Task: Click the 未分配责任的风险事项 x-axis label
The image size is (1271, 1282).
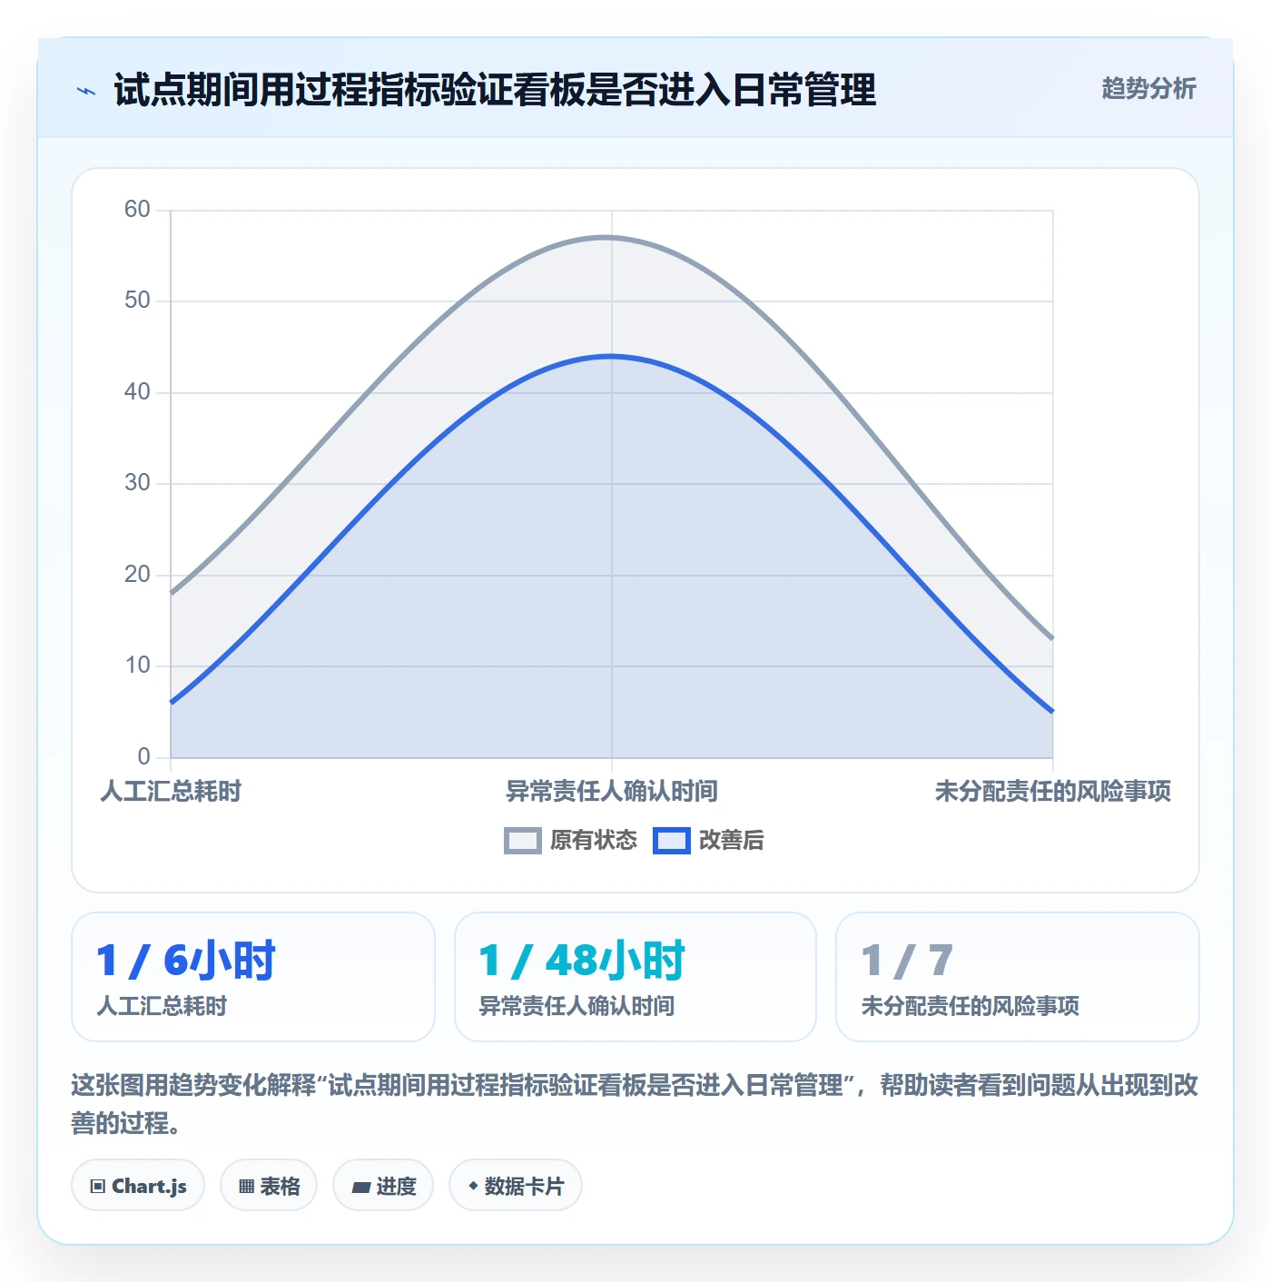Action: click(1053, 792)
